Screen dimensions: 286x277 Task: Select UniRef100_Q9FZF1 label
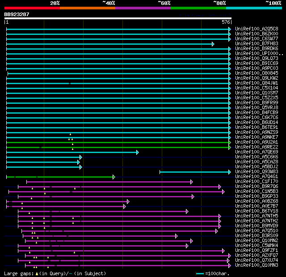coord(257,251)
